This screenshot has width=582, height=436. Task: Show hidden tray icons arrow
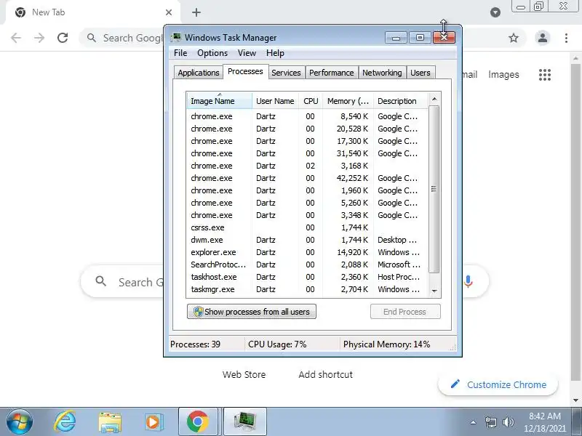click(x=474, y=422)
